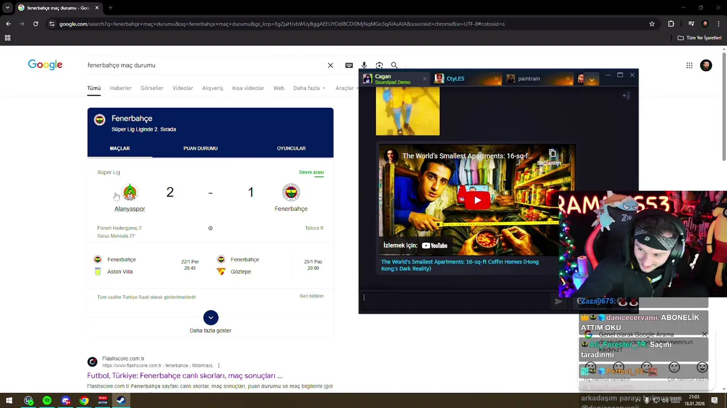Reload the page with the refresh icon

coord(35,24)
